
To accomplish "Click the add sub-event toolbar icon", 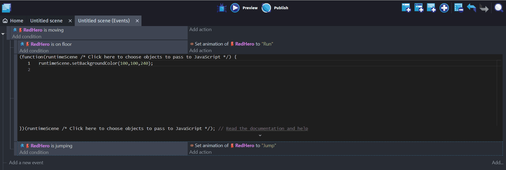I will coord(419,8).
